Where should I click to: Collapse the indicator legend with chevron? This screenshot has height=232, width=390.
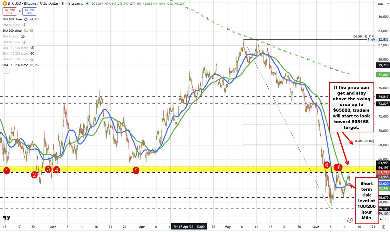(6, 71)
